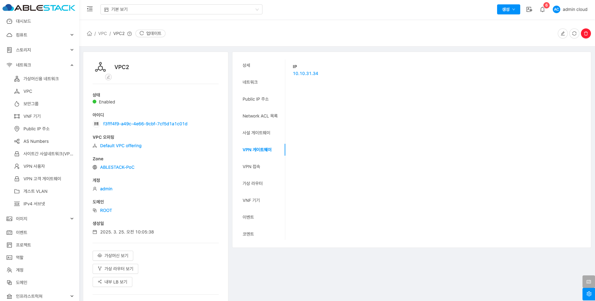Open the Default VPC offering link

pyautogui.click(x=121, y=146)
